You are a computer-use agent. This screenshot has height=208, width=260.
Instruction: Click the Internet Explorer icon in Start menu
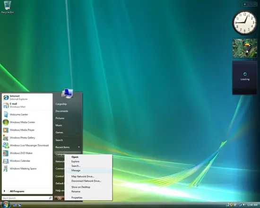[6, 97]
